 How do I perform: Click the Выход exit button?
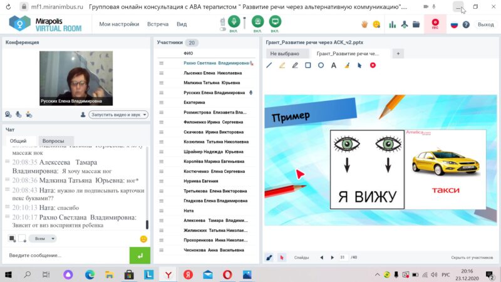pos(486,24)
